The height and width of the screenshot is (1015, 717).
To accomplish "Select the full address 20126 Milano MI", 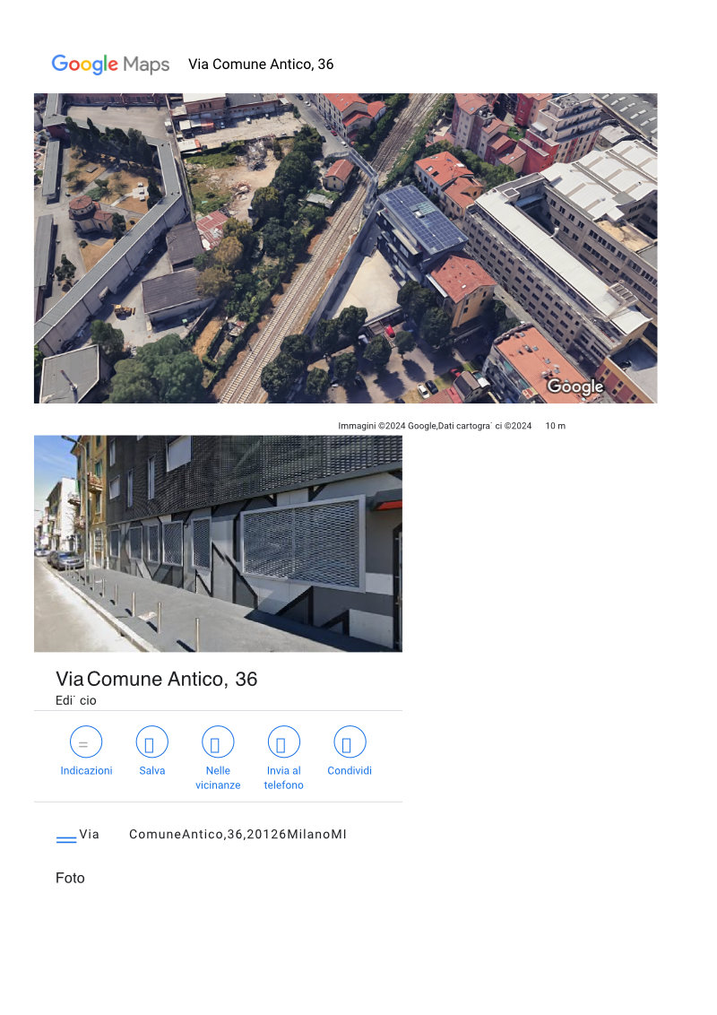I will click(213, 835).
